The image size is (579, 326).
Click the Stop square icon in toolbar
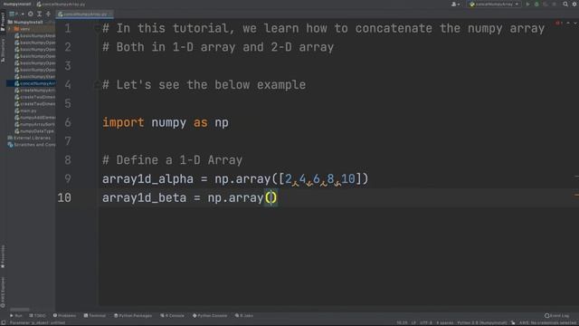(554, 4)
